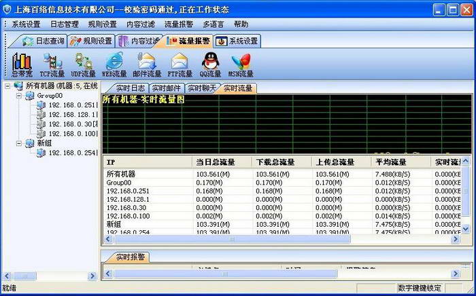This screenshot has height=296, width=476.
Task: Click the traffic table scroll-up arrow
Action: point(465,162)
